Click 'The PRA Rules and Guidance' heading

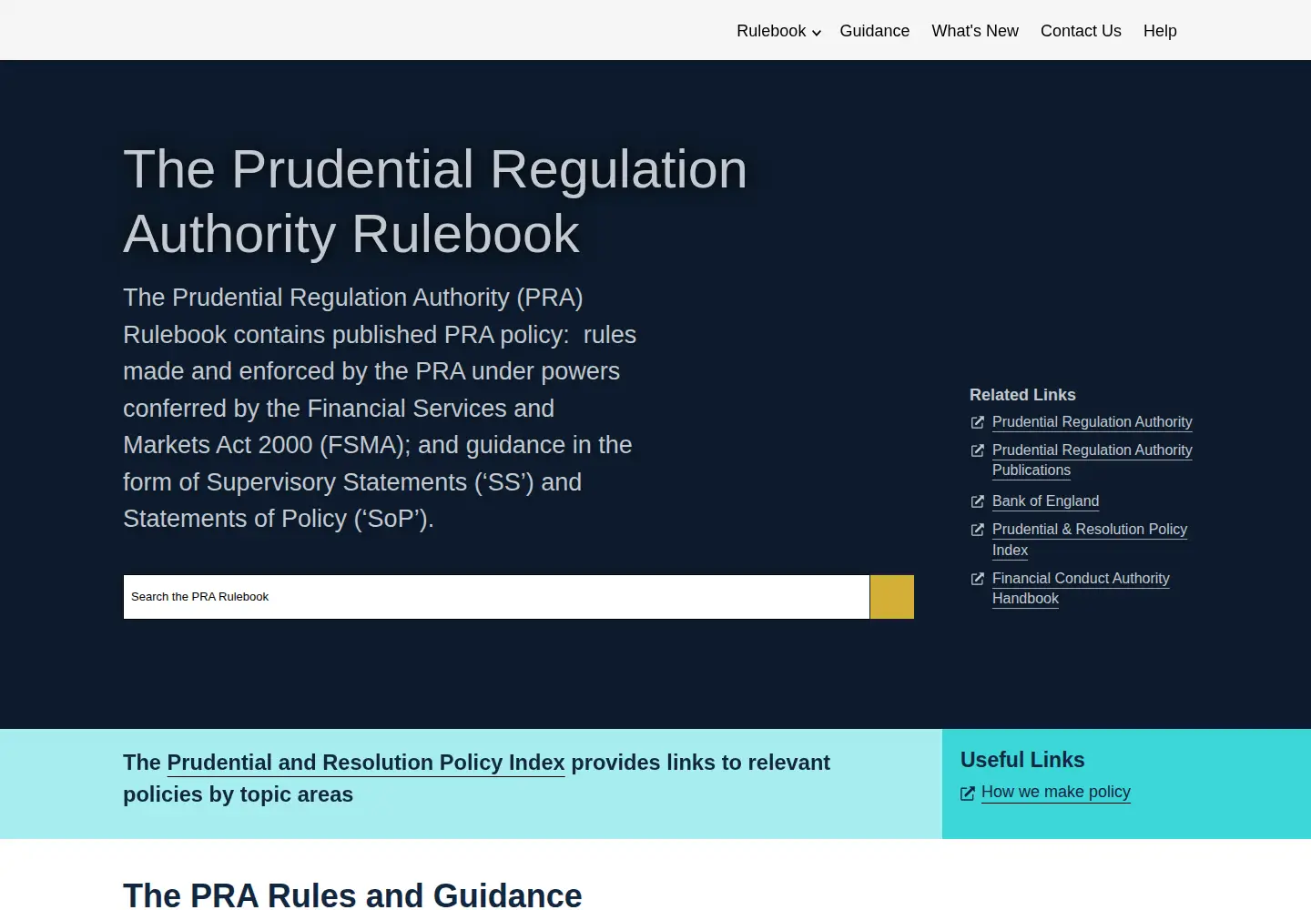coord(352,895)
